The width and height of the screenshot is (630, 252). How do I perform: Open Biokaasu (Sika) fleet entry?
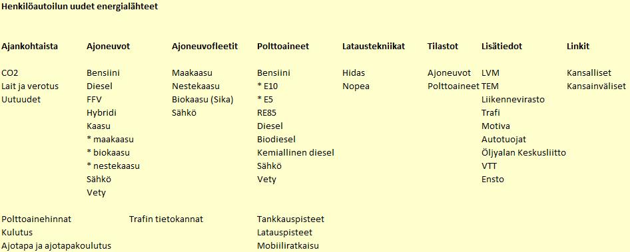click(203, 100)
